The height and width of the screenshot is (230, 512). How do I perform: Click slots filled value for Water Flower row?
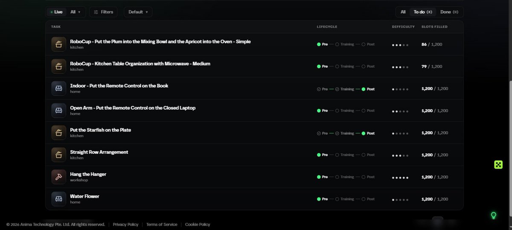[435, 199]
